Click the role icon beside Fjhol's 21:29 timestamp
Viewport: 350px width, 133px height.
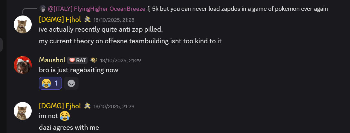point(87,106)
